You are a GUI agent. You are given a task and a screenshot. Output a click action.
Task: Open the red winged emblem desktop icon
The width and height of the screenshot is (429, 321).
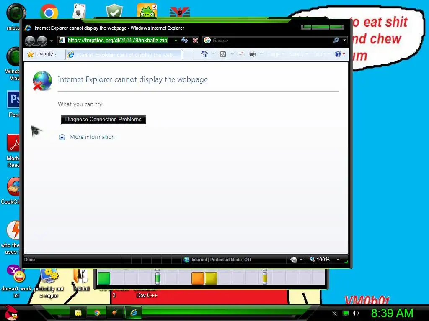180,12
